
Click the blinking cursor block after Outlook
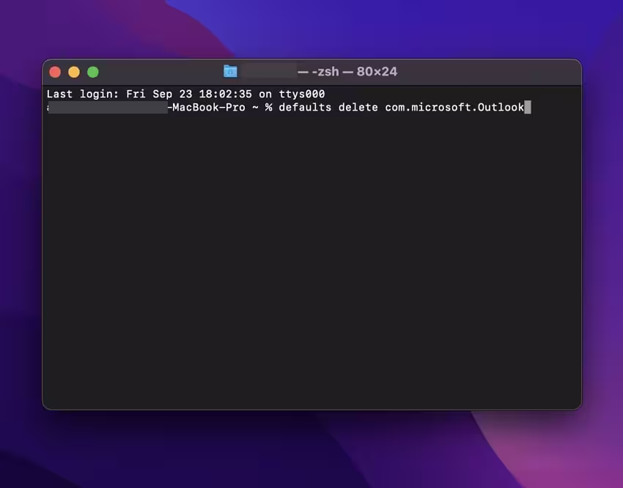coord(528,107)
